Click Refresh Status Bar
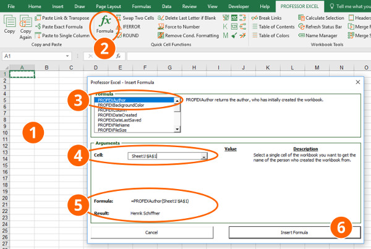The image size is (371, 249). click(320, 27)
